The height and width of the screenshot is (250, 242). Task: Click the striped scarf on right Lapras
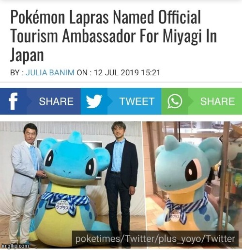pyautogui.click(x=186, y=206)
